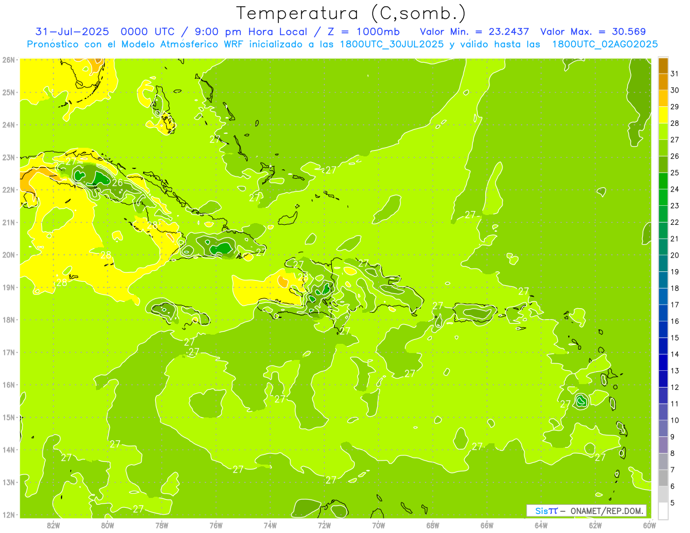Click the colorbar value label "31"

[x=675, y=74]
